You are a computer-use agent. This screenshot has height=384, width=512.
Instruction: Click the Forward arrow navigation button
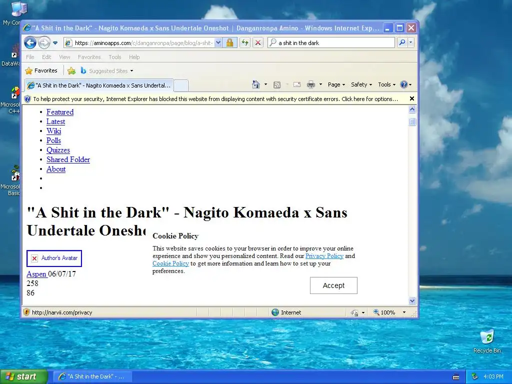44,43
